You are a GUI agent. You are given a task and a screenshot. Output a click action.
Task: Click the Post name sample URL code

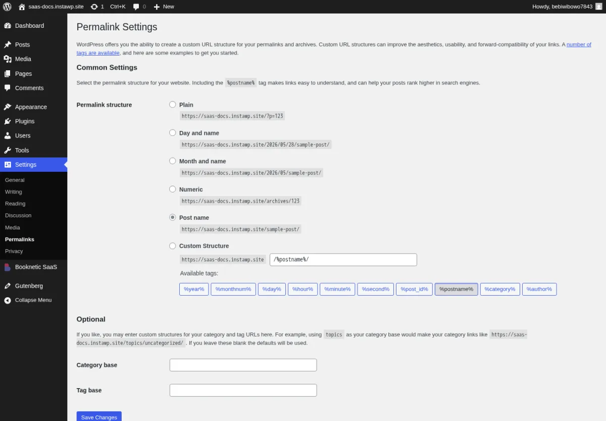(241, 229)
